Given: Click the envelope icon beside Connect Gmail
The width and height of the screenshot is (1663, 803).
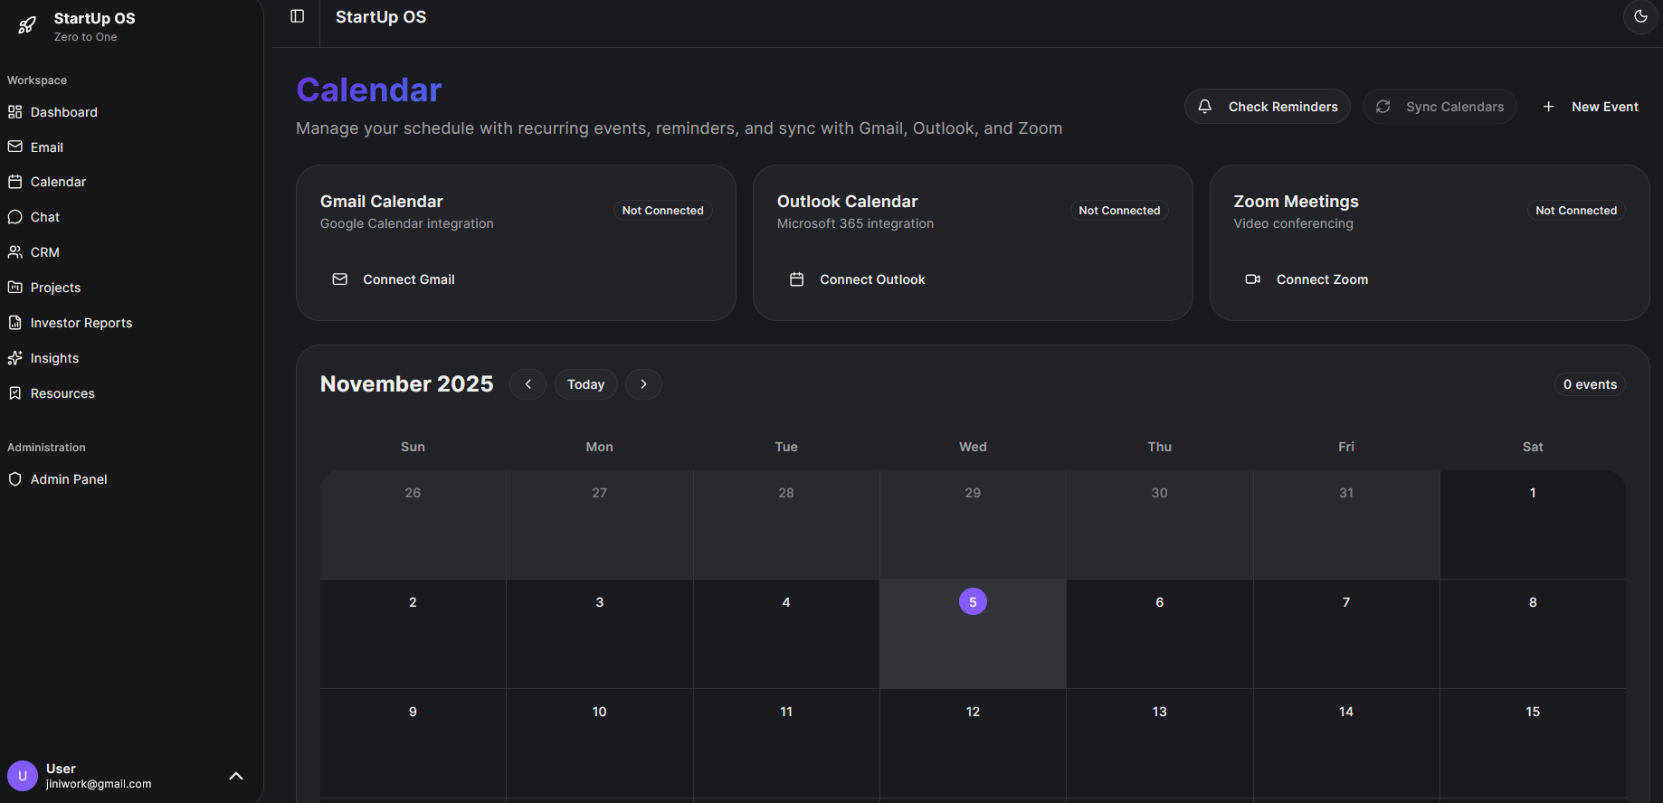Looking at the screenshot, I should click(x=340, y=279).
